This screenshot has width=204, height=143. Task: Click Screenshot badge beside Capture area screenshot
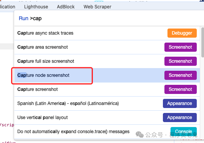point(180,47)
